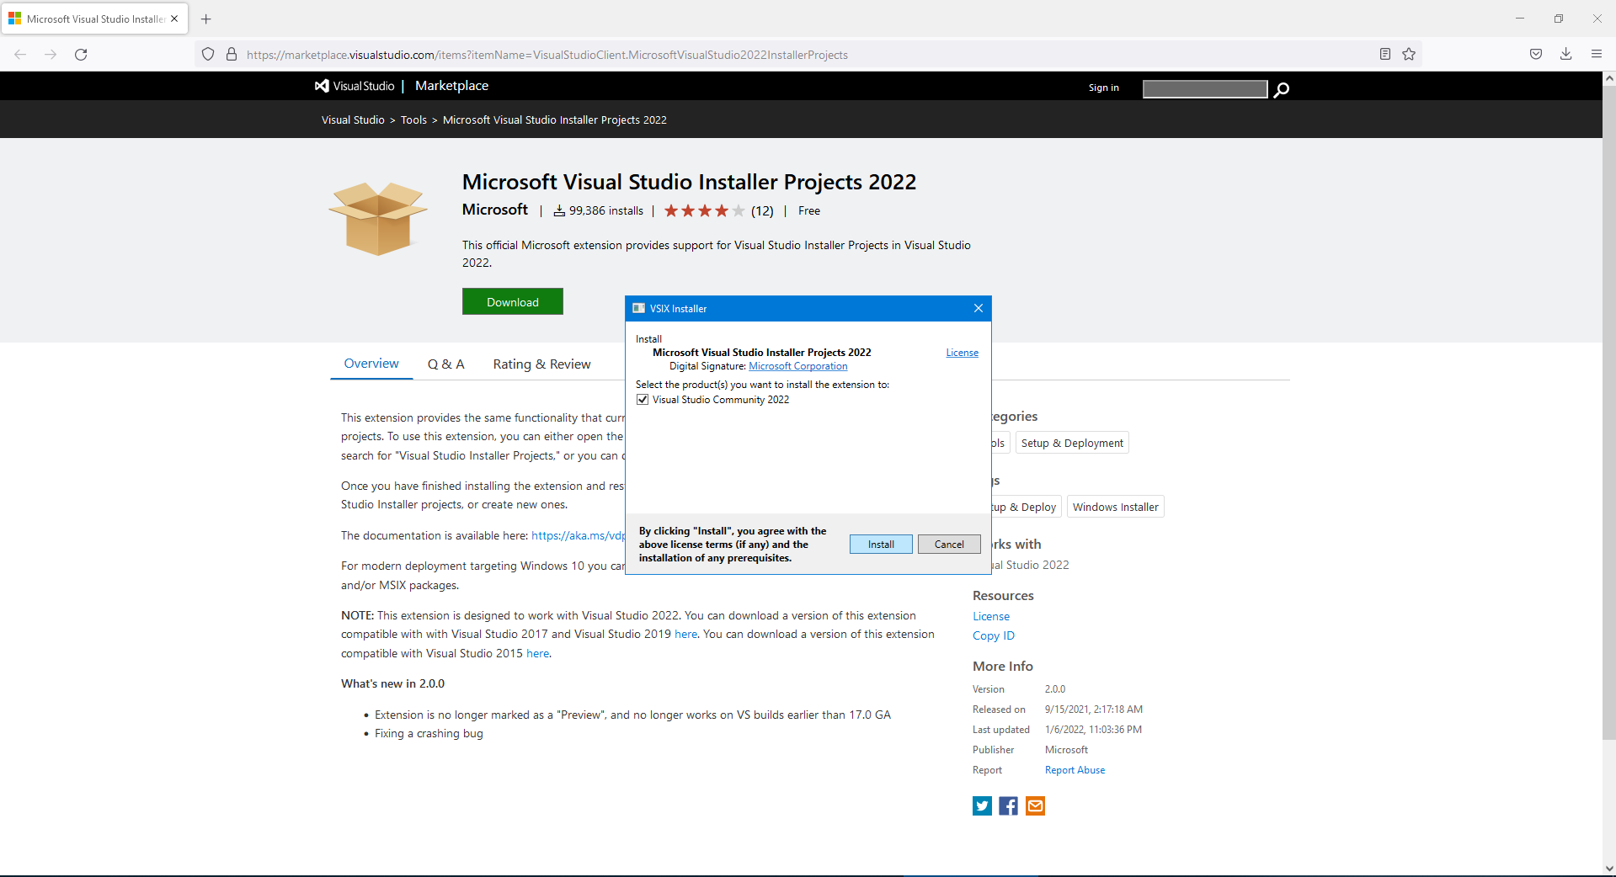Viewport: 1616px width, 877px height.
Task: Click the Marketplace search magnifier icon
Action: [1282, 89]
